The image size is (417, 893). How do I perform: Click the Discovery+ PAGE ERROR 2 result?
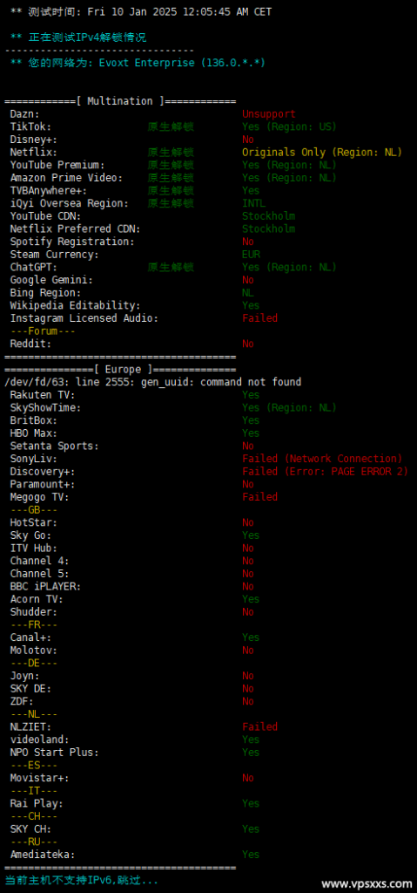(x=325, y=472)
